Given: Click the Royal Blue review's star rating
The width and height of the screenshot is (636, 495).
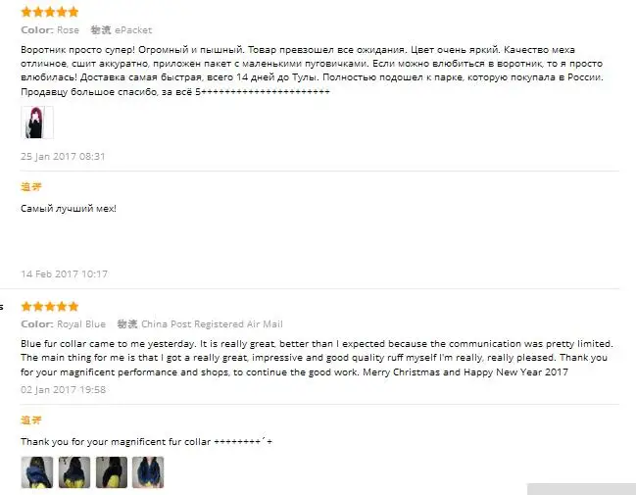Looking at the screenshot, I should coord(49,307).
